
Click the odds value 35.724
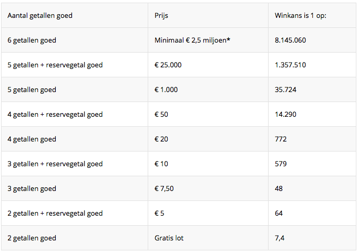point(285,89)
